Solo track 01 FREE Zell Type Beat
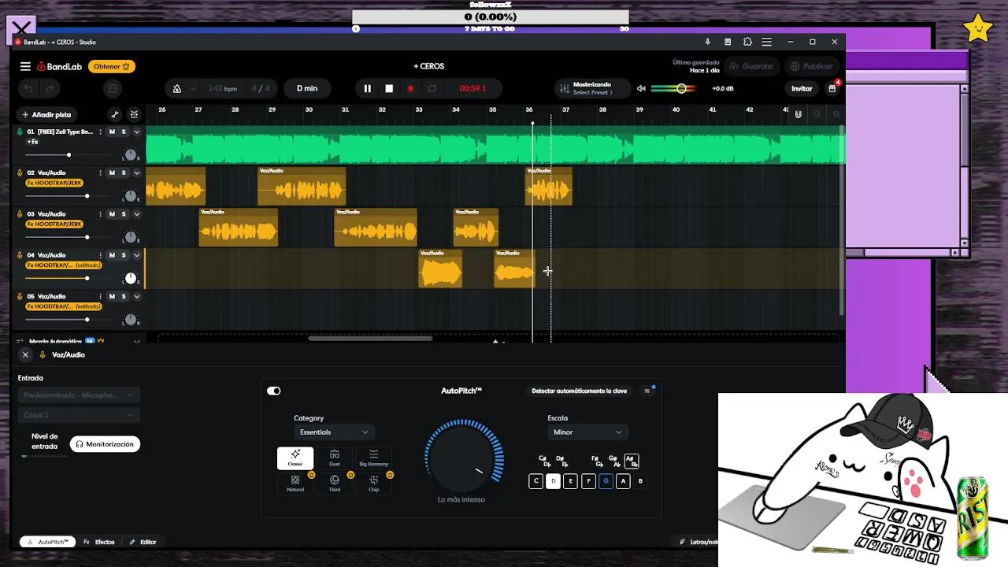The width and height of the screenshot is (1008, 567). point(124,132)
